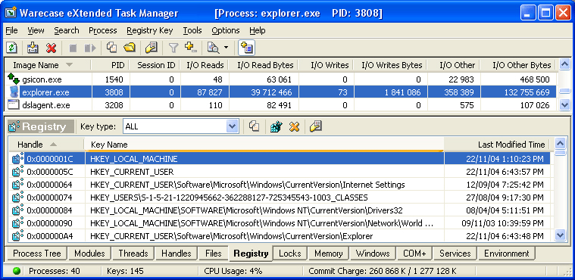Click process list scrollbar up arrow
Viewport: 575px width, 280px height.
[564, 64]
